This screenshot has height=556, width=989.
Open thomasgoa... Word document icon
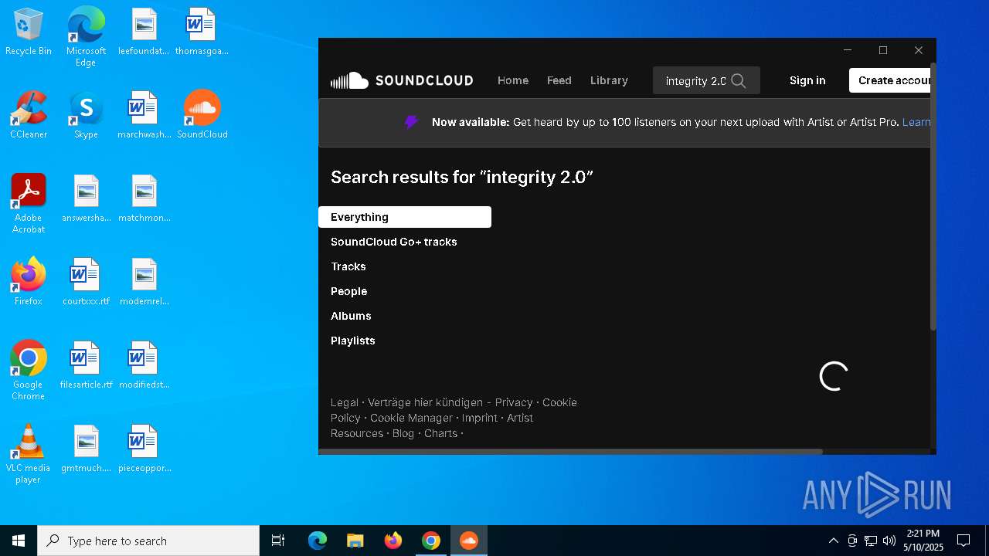click(202, 32)
